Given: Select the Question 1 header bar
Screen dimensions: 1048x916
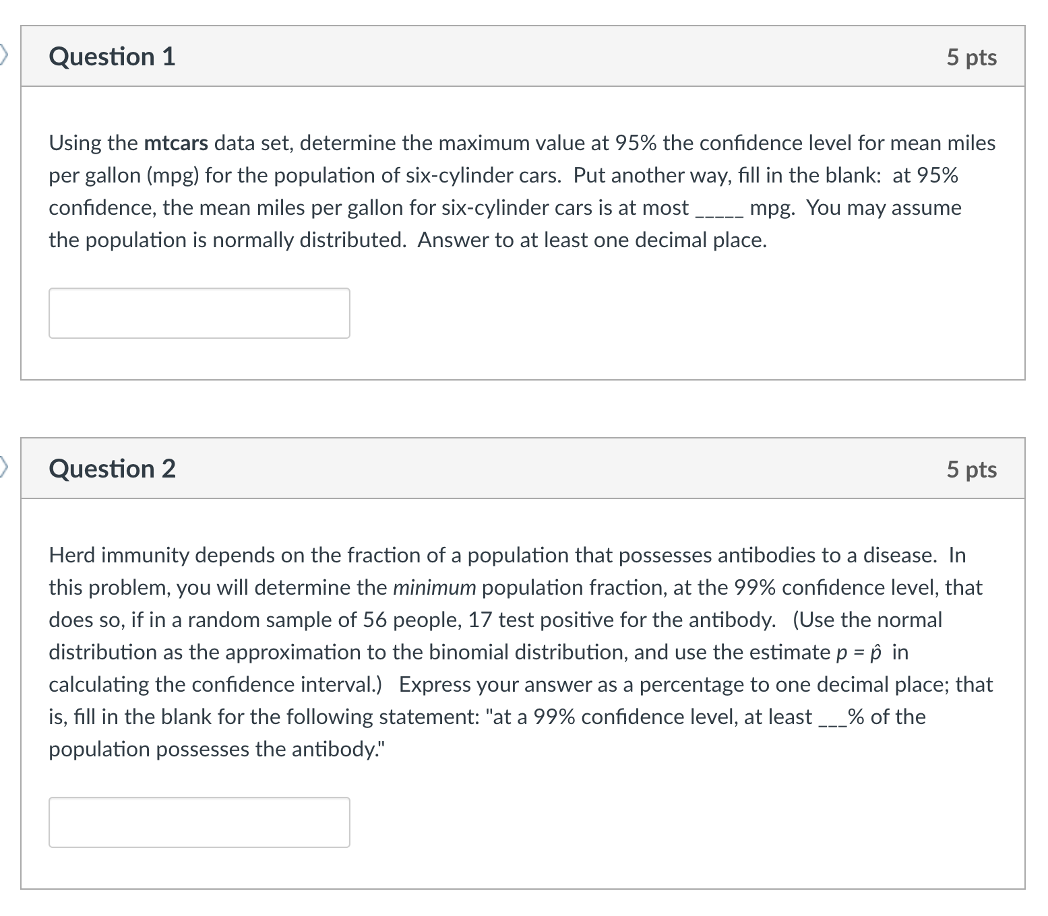Looking at the screenshot, I should [x=526, y=57].
